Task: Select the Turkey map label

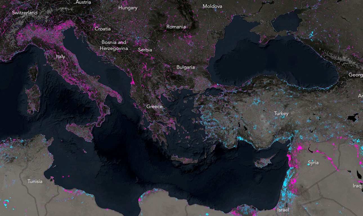Action: 281,114
